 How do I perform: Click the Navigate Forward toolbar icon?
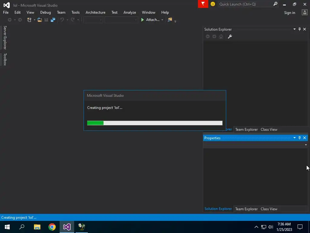click(20, 20)
